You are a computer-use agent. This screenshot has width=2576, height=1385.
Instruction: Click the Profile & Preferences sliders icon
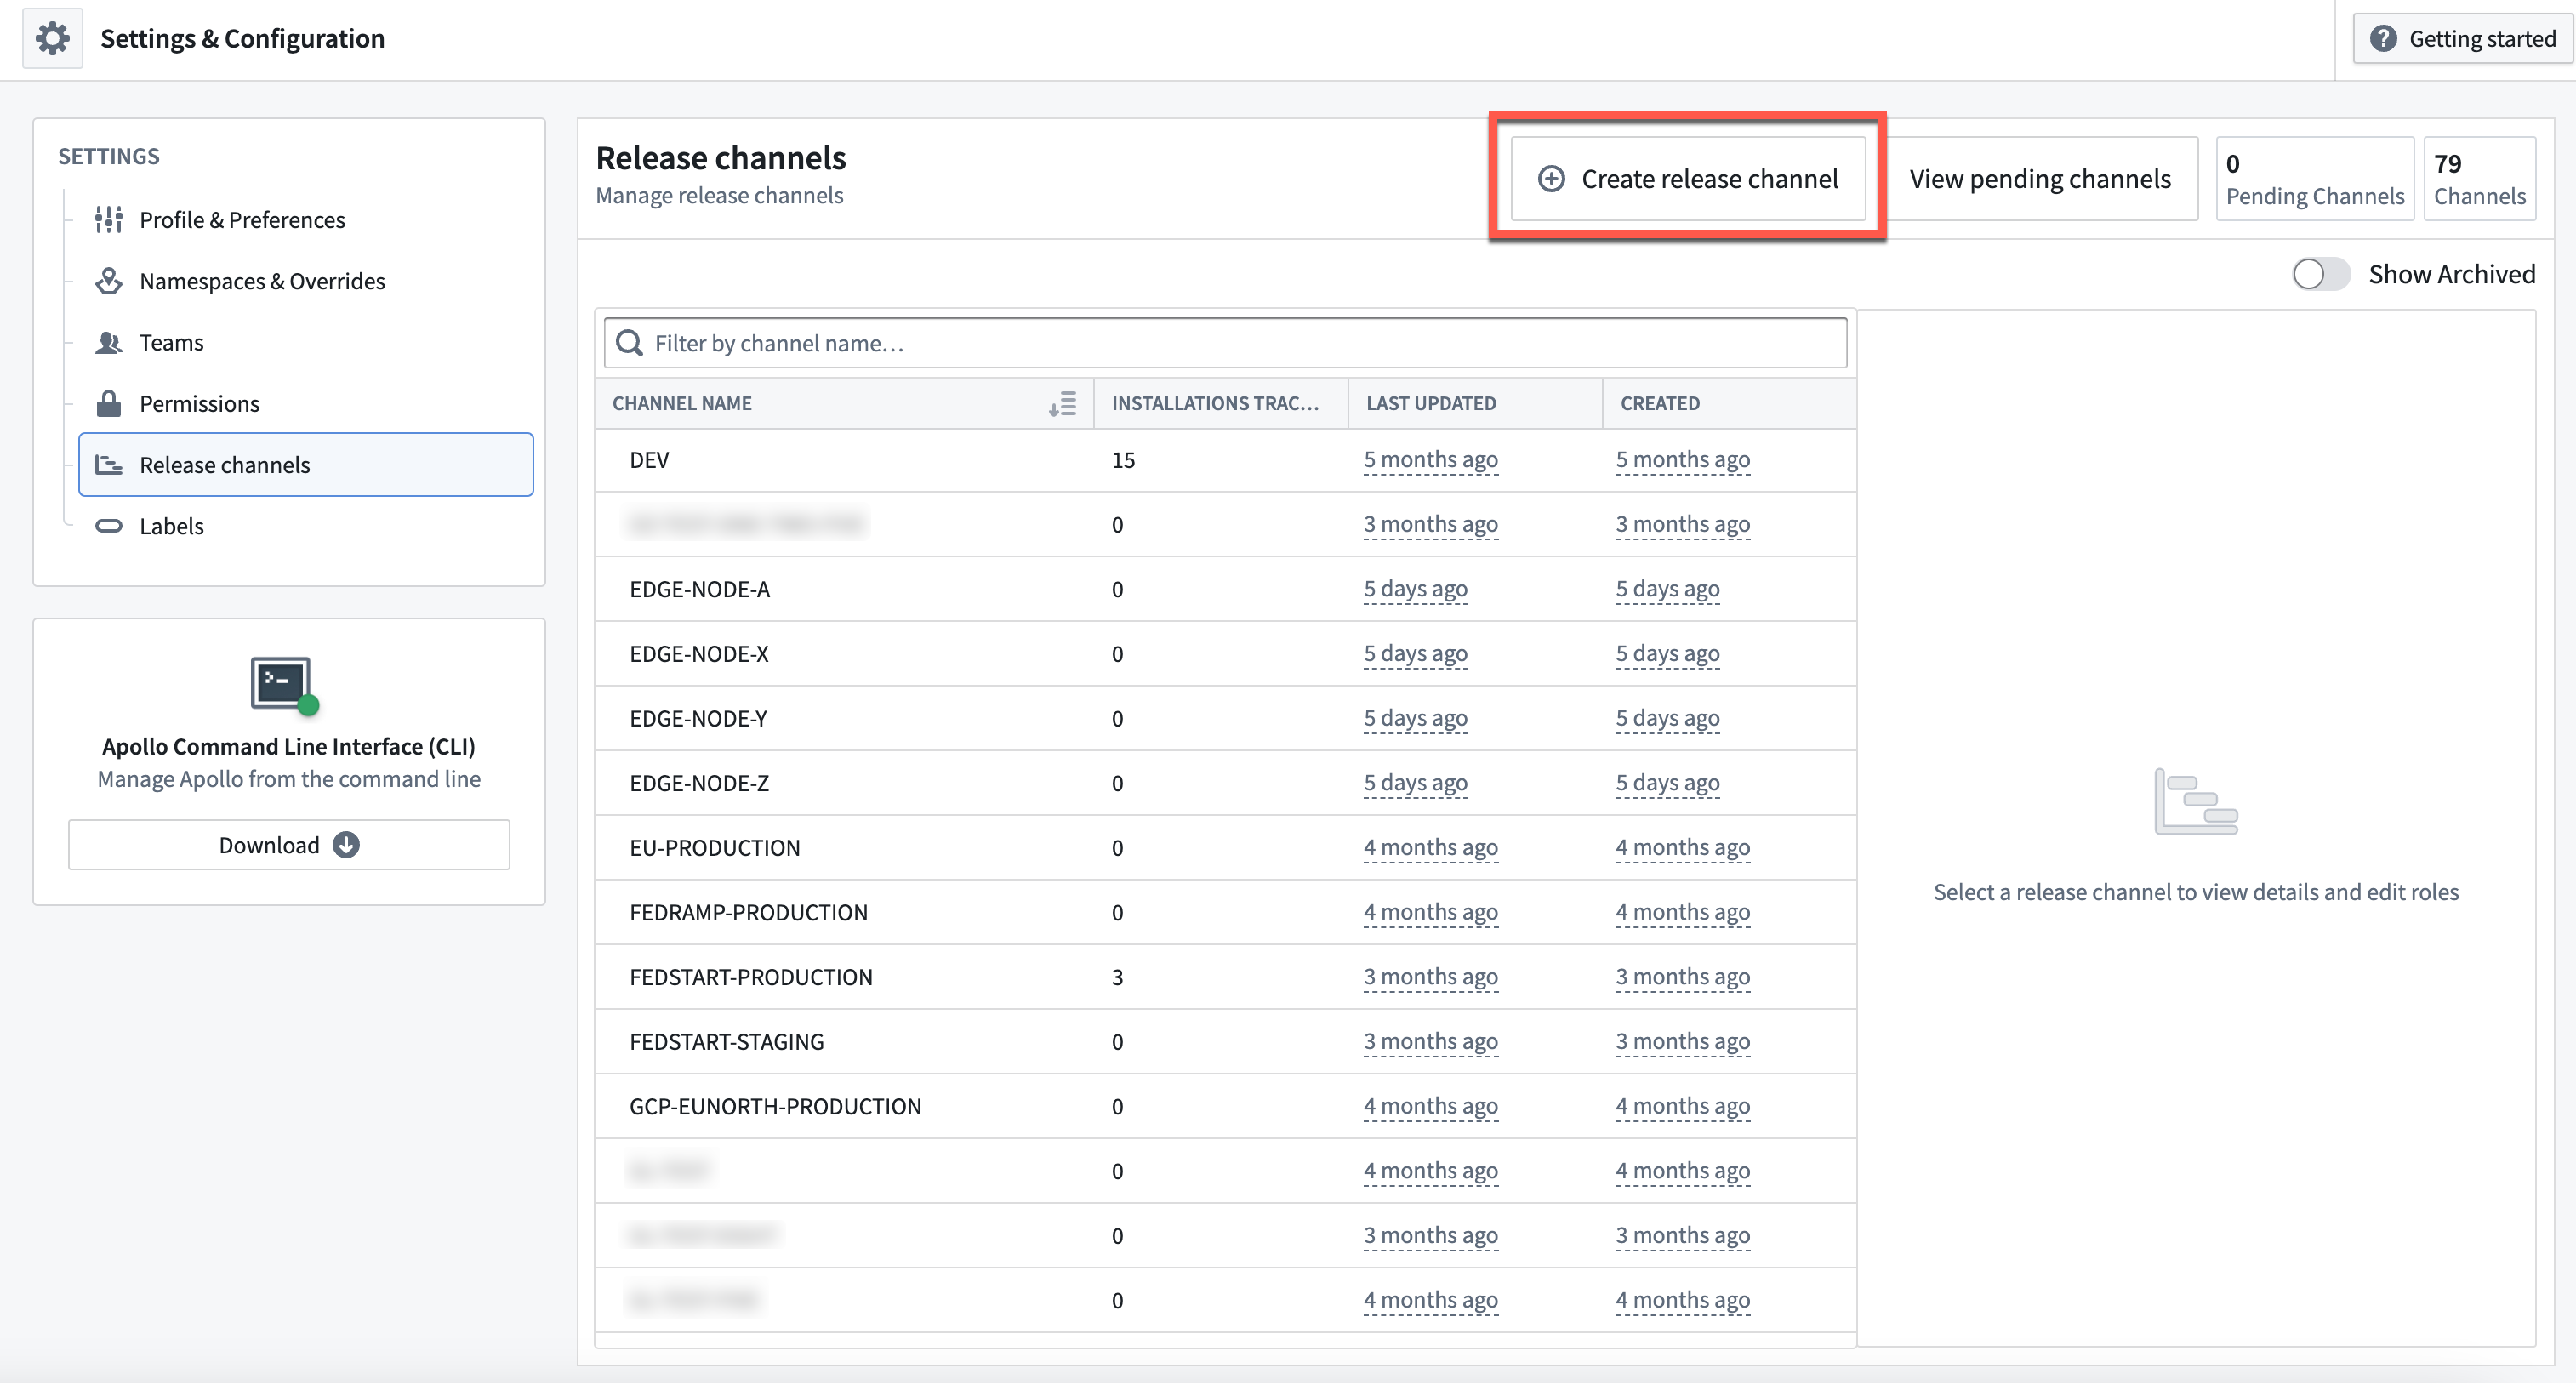(108, 219)
